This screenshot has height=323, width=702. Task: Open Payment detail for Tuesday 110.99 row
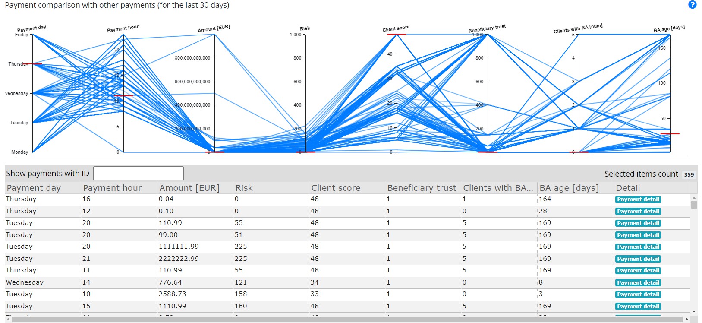point(638,223)
